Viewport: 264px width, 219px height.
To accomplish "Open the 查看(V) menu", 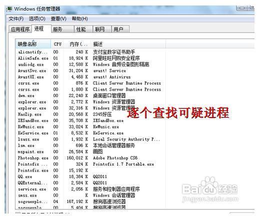I will click(x=58, y=18).
